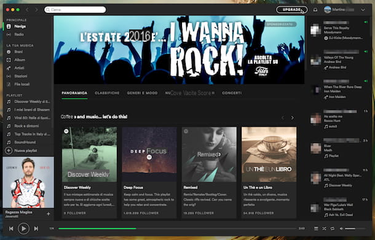The image size is (375, 240).
Task: Add Ragazza Magica to your music
Action: pyautogui.click(x=49, y=214)
